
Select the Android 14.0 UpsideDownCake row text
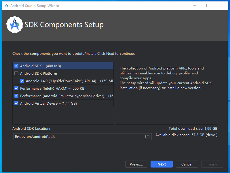(70, 81)
